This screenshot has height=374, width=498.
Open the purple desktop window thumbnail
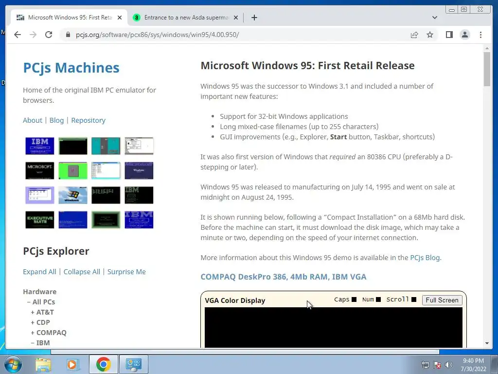point(40,195)
